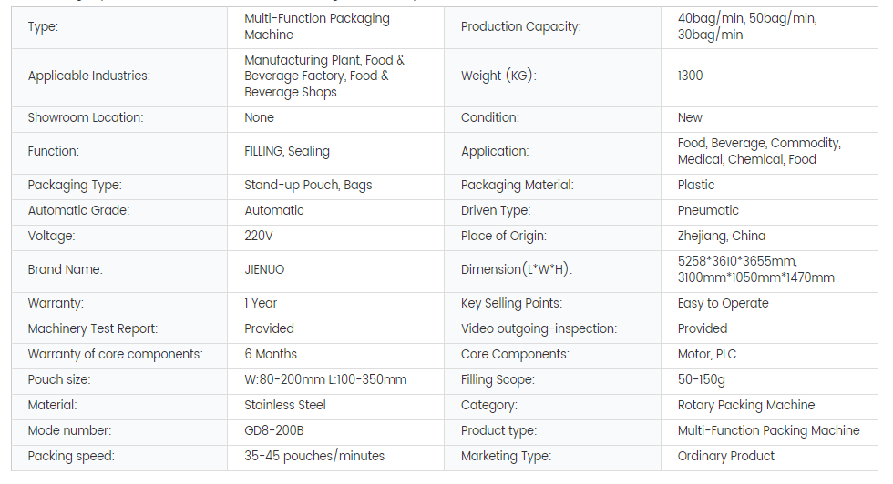The height and width of the screenshot is (484, 893).
Task: Select the 'GD8-200B' mode number value
Action: click(x=273, y=430)
